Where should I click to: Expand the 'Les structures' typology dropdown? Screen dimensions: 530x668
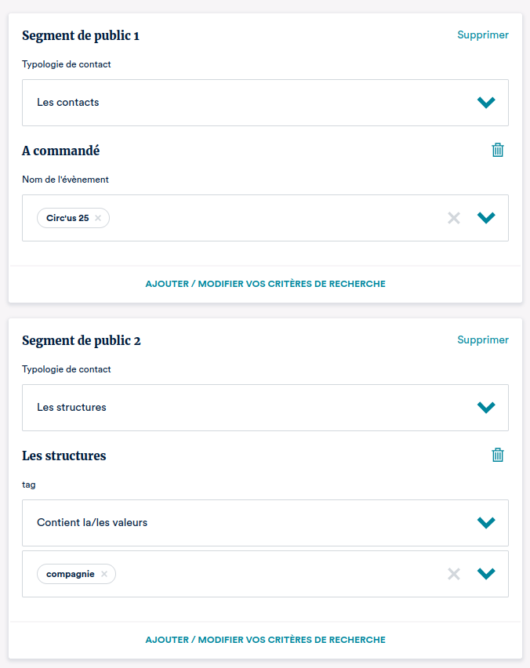tap(486, 407)
